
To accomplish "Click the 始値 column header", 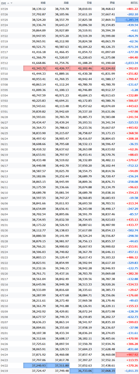I will [x=43, y=3].
